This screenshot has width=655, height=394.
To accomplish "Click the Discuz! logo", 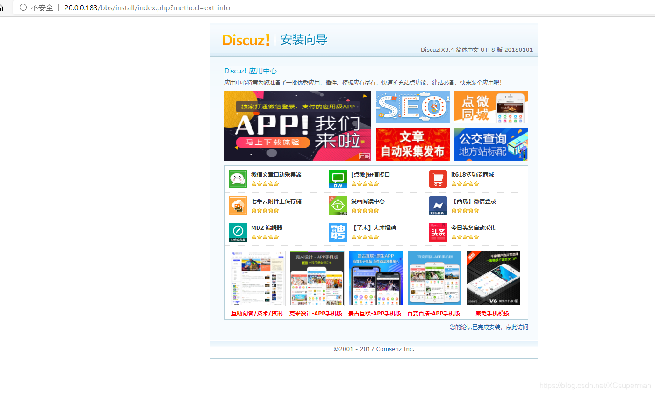I will [246, 40].
